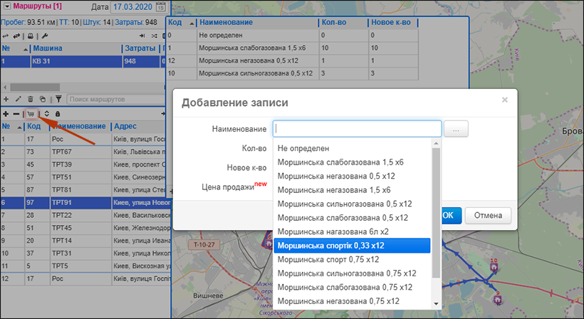Select point row TPT67
Screen dimensions: 584x319
[x=85, y=152]
